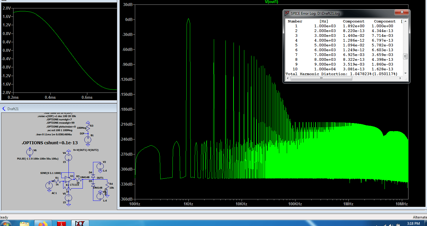Click the .OPTIONS numdgt=7 directive

click(59, 119)
